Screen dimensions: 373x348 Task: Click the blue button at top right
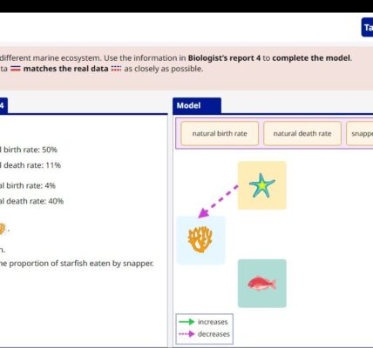367,28
